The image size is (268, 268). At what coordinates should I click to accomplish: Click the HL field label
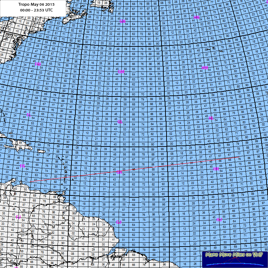tap(211, 118)
